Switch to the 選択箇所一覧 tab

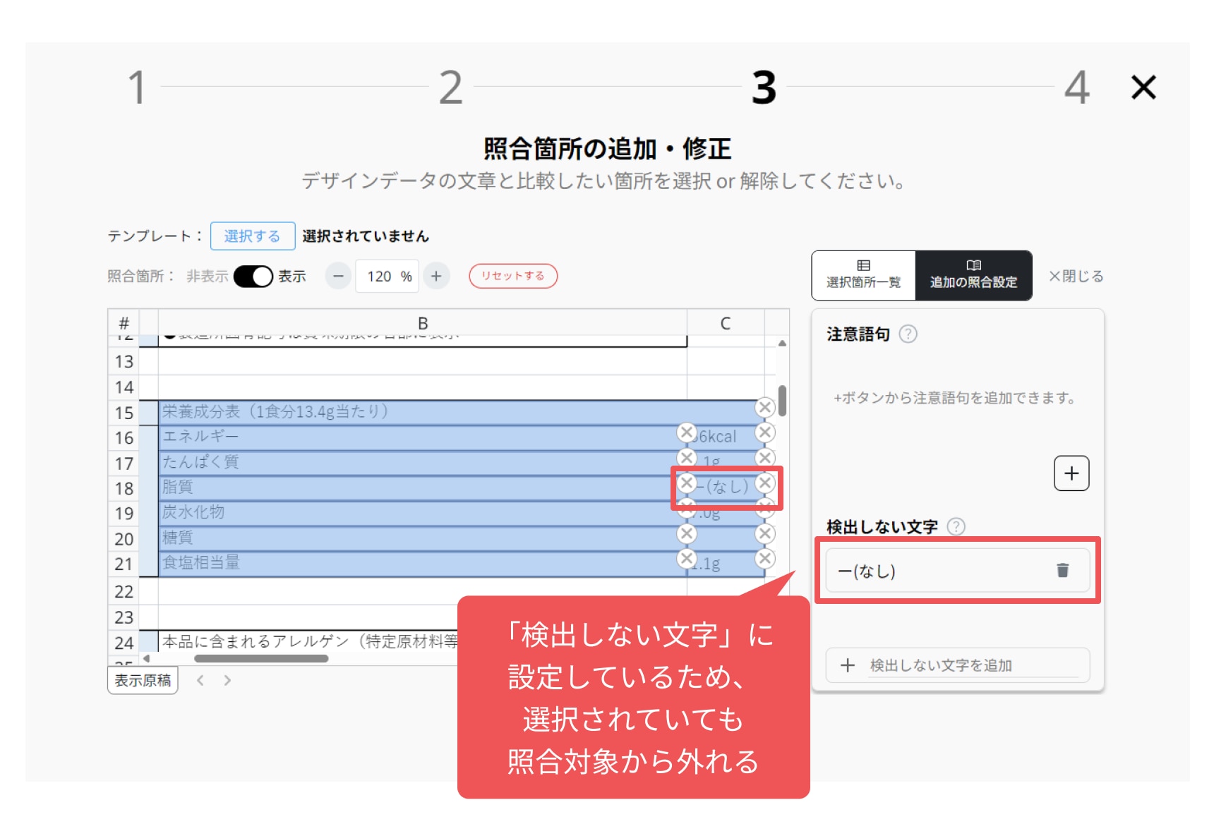pyautogui.click(x=864, y=275)
